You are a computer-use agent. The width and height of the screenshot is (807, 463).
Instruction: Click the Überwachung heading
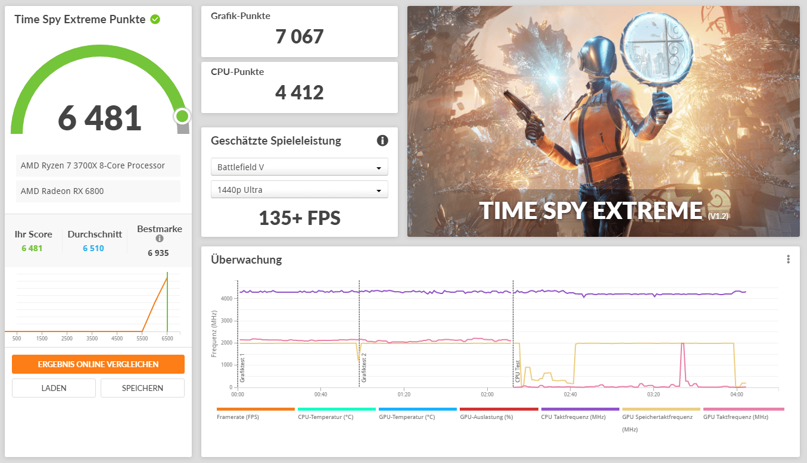point(247,259)
